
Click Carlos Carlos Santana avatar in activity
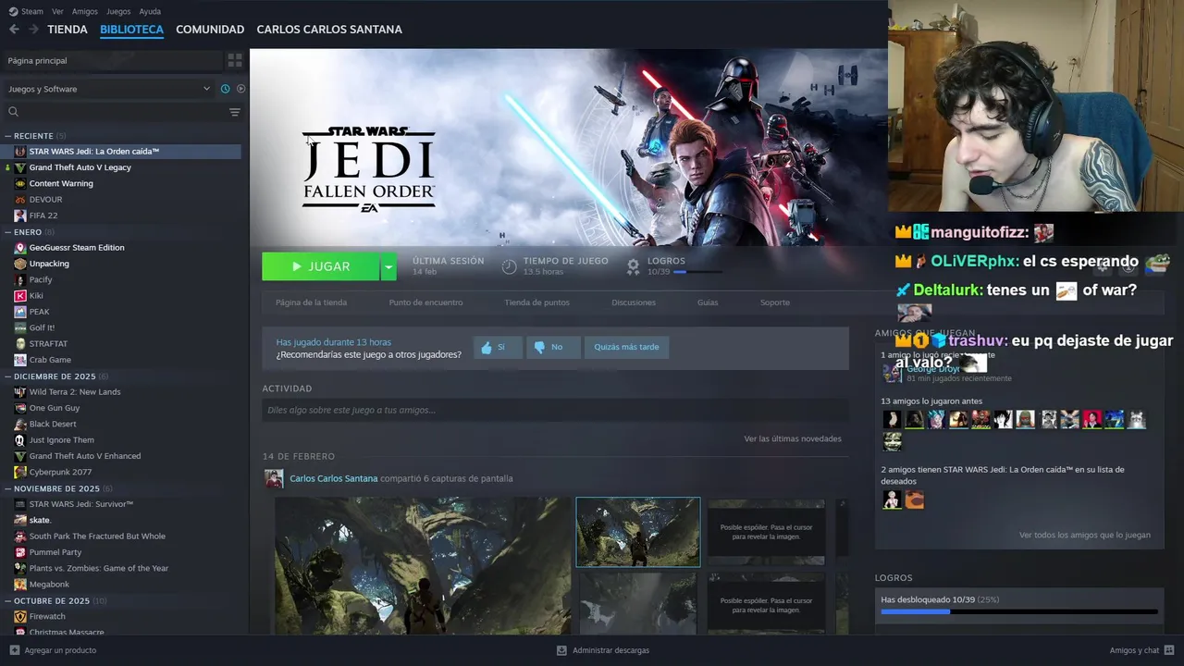(x=274, y=478)
